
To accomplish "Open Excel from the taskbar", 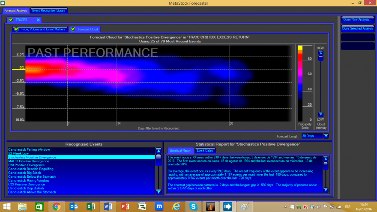I will click(x=90, y=206).
